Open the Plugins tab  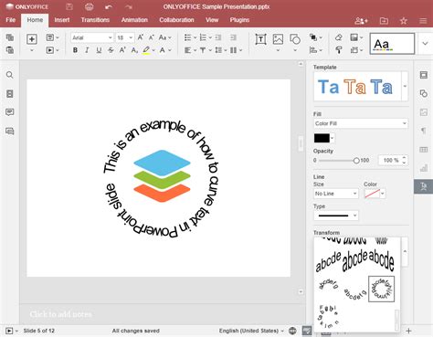[x=239, y=20]
